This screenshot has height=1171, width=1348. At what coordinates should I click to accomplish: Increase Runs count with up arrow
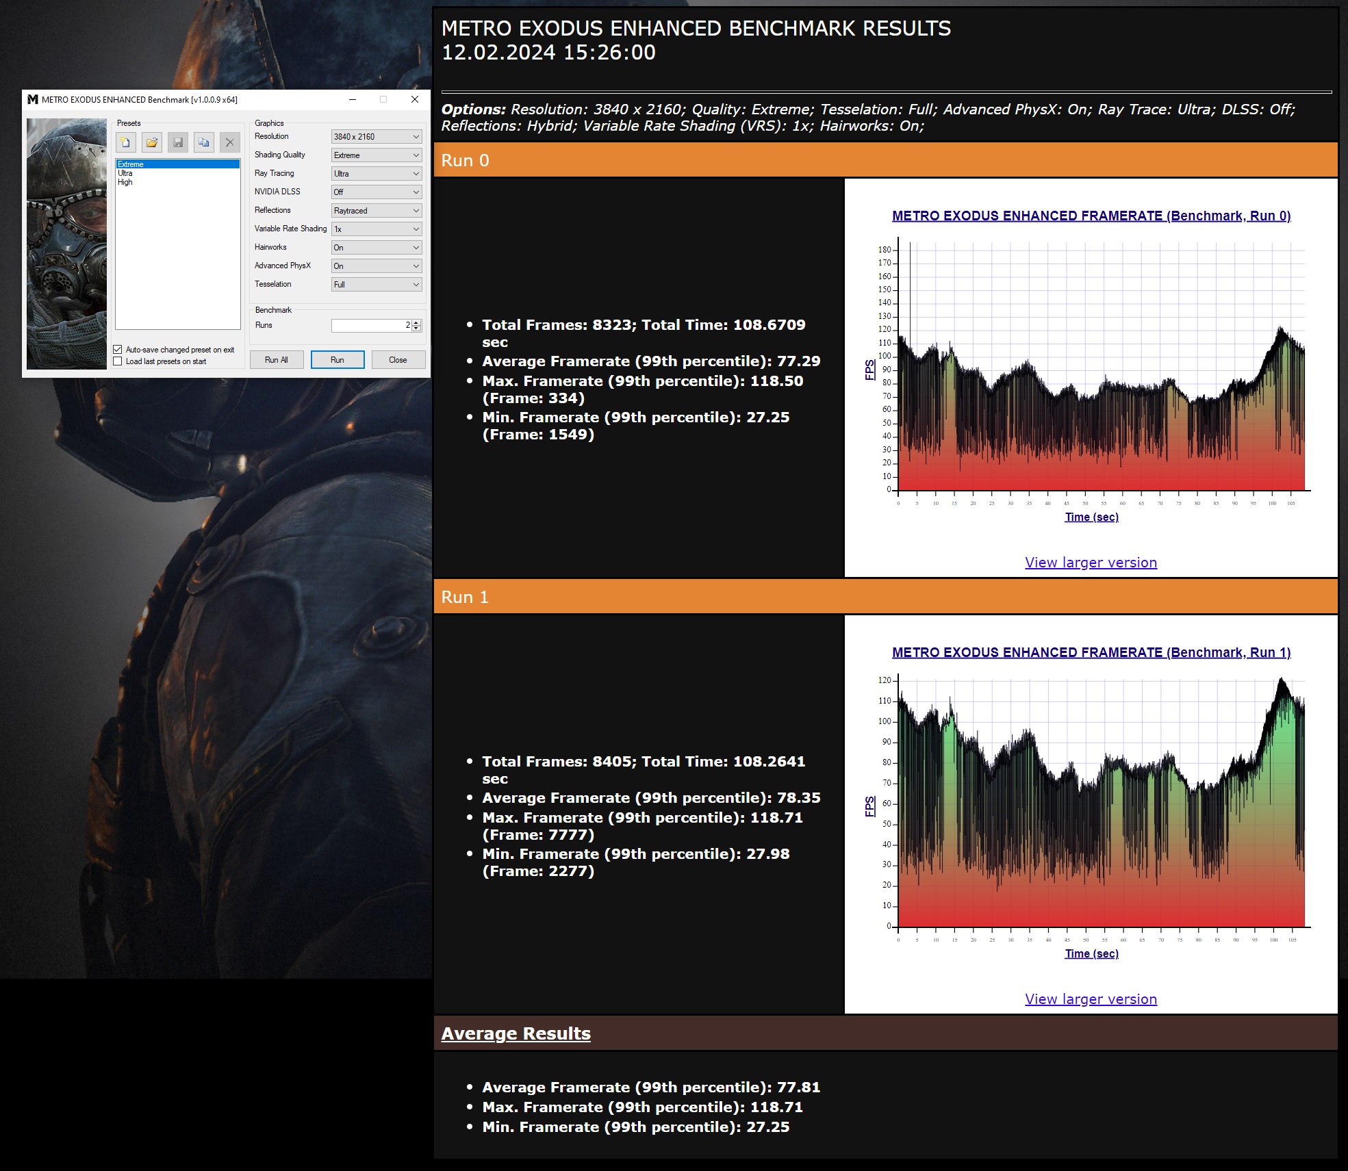pos(416,322)
